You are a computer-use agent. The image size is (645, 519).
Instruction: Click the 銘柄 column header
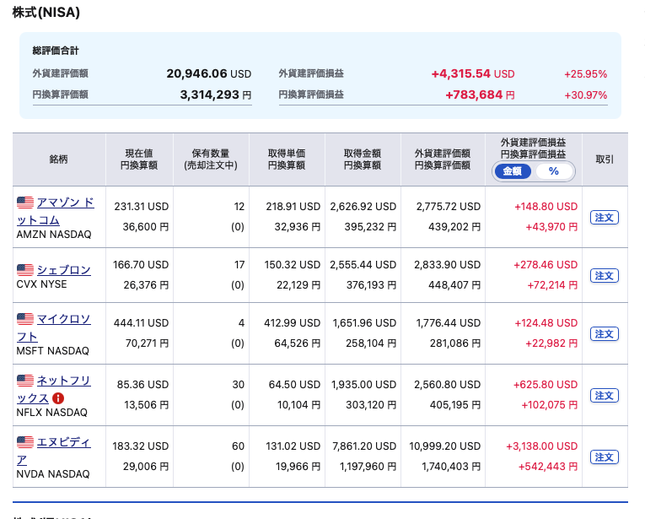58,159
